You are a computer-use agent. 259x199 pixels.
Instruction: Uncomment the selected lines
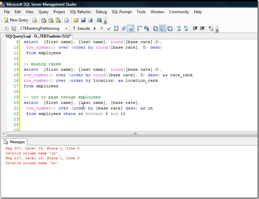186,29
